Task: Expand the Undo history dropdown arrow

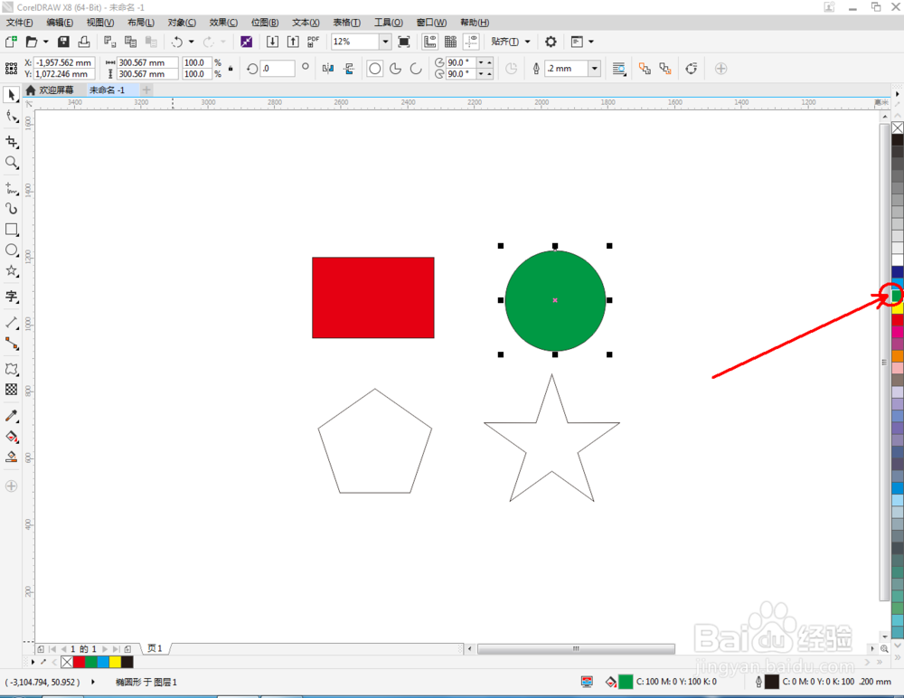Action: click(x=192, y=42)
